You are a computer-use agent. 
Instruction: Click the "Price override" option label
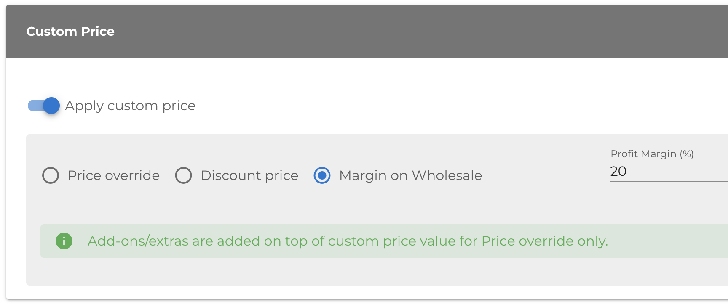click(114, 175)
